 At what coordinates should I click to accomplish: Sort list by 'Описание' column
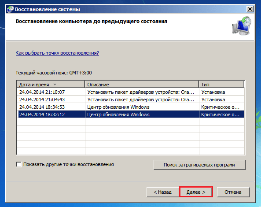tap(142, 85)
